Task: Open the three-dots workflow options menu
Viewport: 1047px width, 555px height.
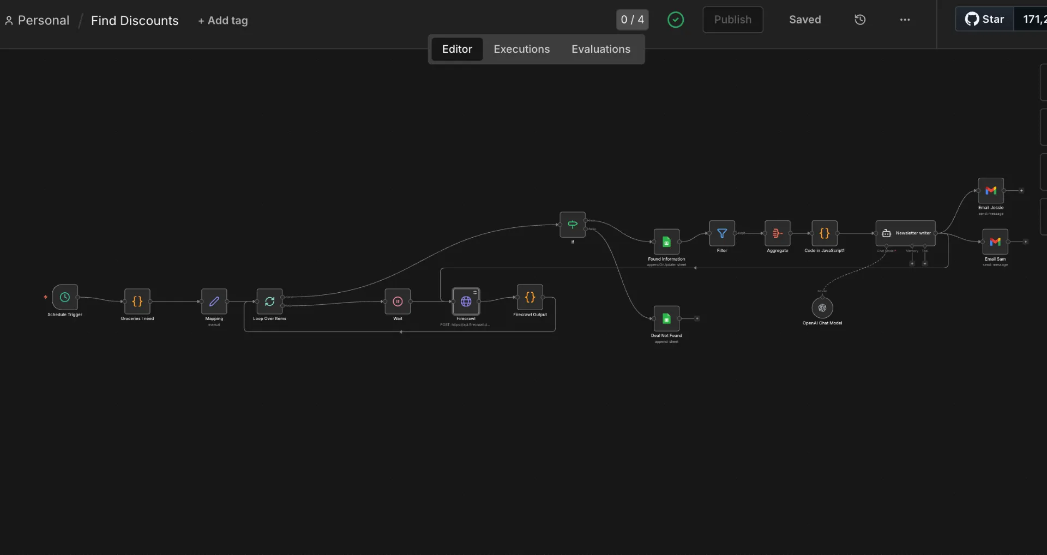Action: [x=905, y=20]
